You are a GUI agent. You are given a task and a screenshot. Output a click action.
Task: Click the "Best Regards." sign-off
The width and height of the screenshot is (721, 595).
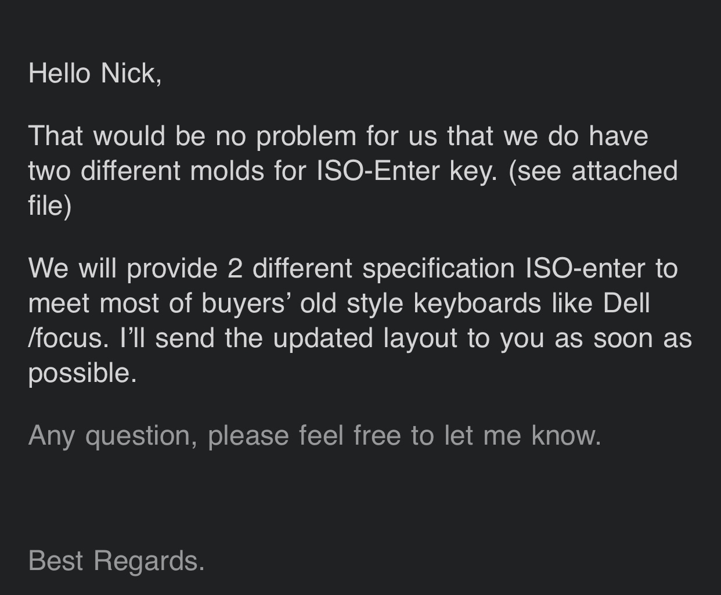pyautogui.click(x=116, y=561)
